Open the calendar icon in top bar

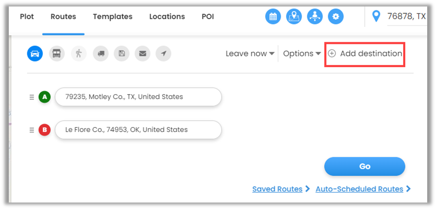tap(273, 17)
